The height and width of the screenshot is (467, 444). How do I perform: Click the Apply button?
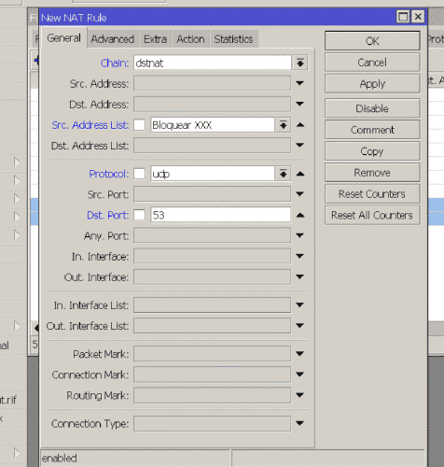pos(372,83)
